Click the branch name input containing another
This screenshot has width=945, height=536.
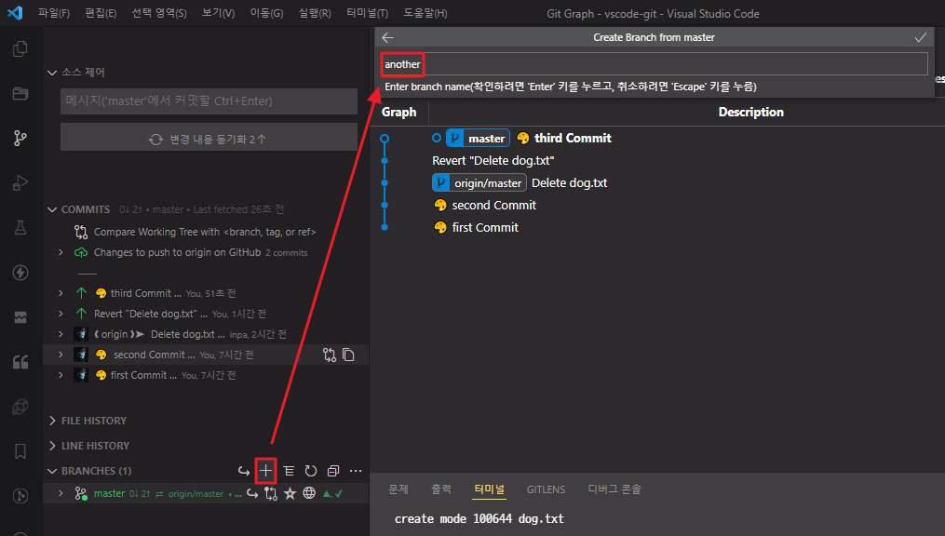click(654, 64)
